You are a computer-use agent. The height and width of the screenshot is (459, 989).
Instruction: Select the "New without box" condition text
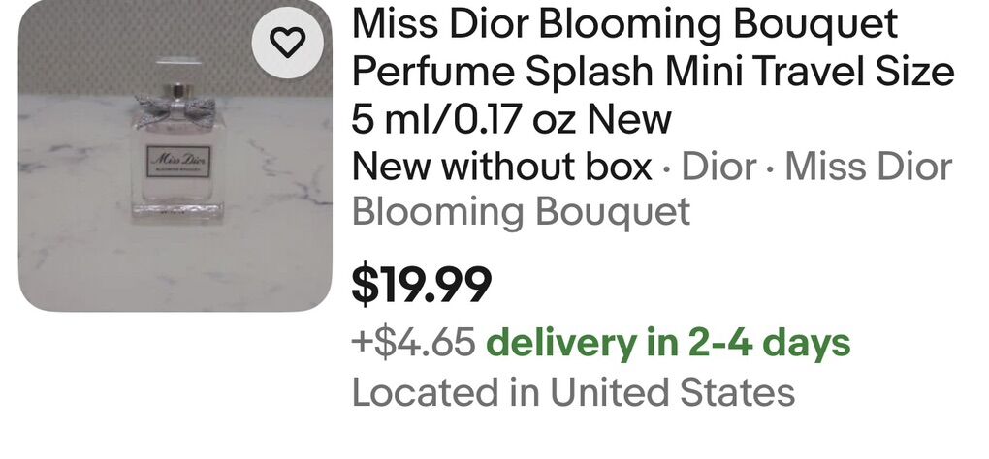click(x=501, y=168)
